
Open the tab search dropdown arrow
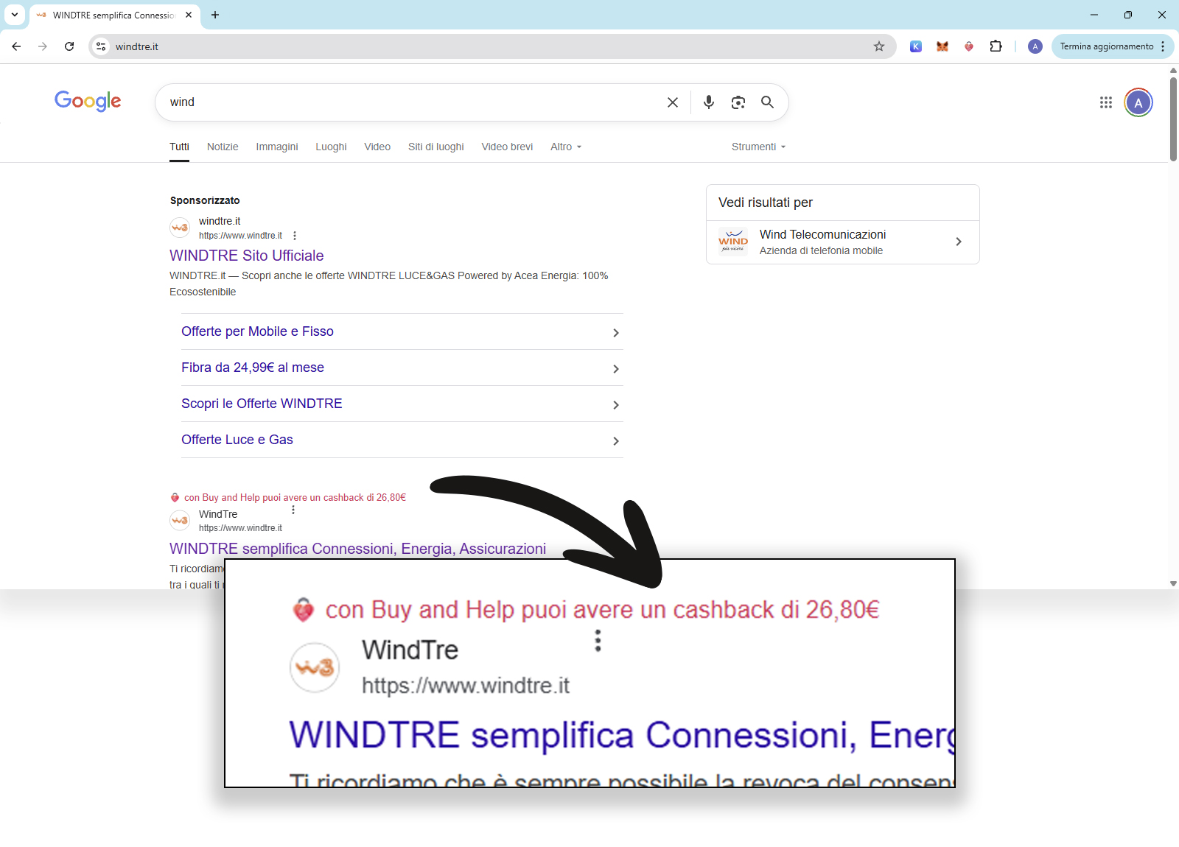click(x=15, y=15)
